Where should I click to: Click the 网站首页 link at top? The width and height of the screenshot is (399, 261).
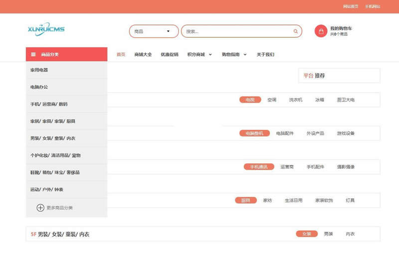tap(351, 6)
